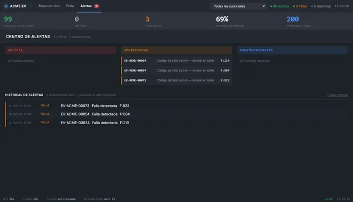353x202 pixels.
Task: Click the Sin alertas críticas message
Action: click(x=21, y=61)
